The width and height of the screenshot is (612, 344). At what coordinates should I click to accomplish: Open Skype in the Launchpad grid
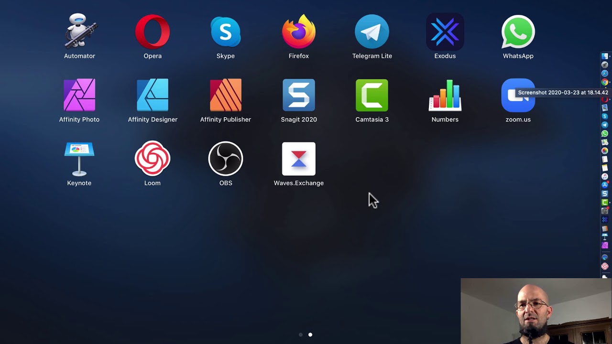[x=226, y=32]
